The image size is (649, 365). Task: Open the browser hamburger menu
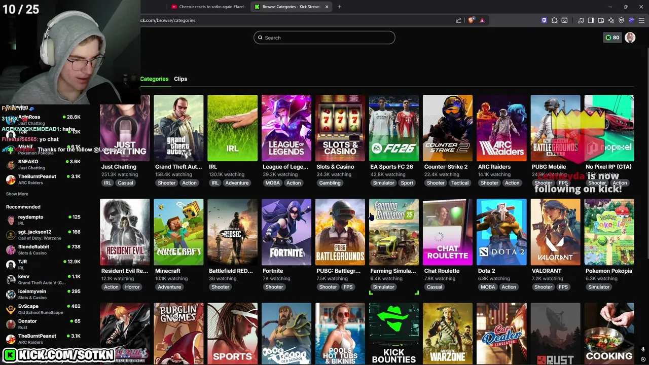point(641,20)
